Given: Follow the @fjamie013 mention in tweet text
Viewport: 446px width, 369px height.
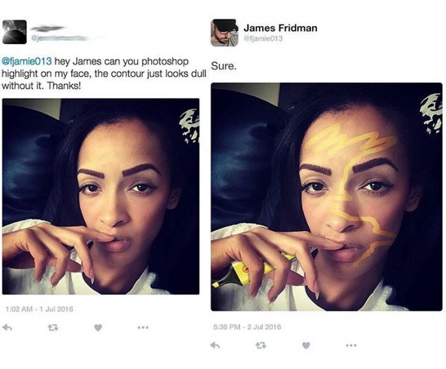Looking at the screenshot, I should (27, 61).
